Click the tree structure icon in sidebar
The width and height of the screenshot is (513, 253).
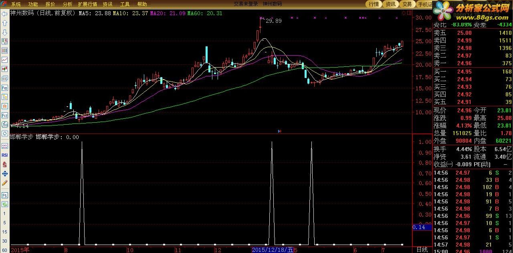(x=5, y=97)
